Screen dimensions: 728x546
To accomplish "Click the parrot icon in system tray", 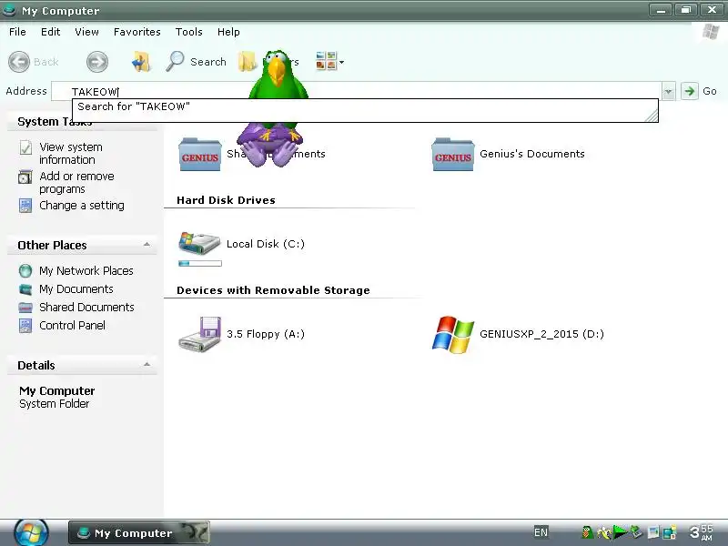I will click(x=587, y=532).
